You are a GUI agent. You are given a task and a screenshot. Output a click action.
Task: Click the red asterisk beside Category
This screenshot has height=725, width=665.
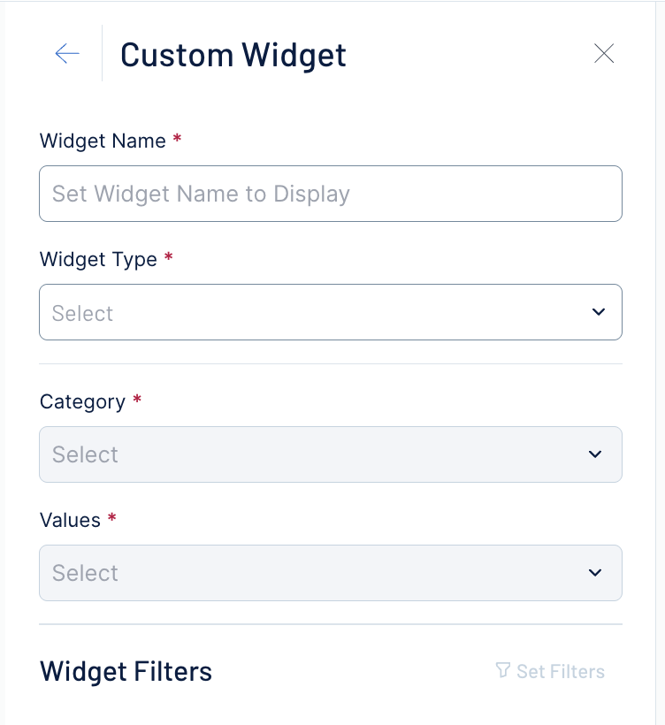tap(137, 401)
